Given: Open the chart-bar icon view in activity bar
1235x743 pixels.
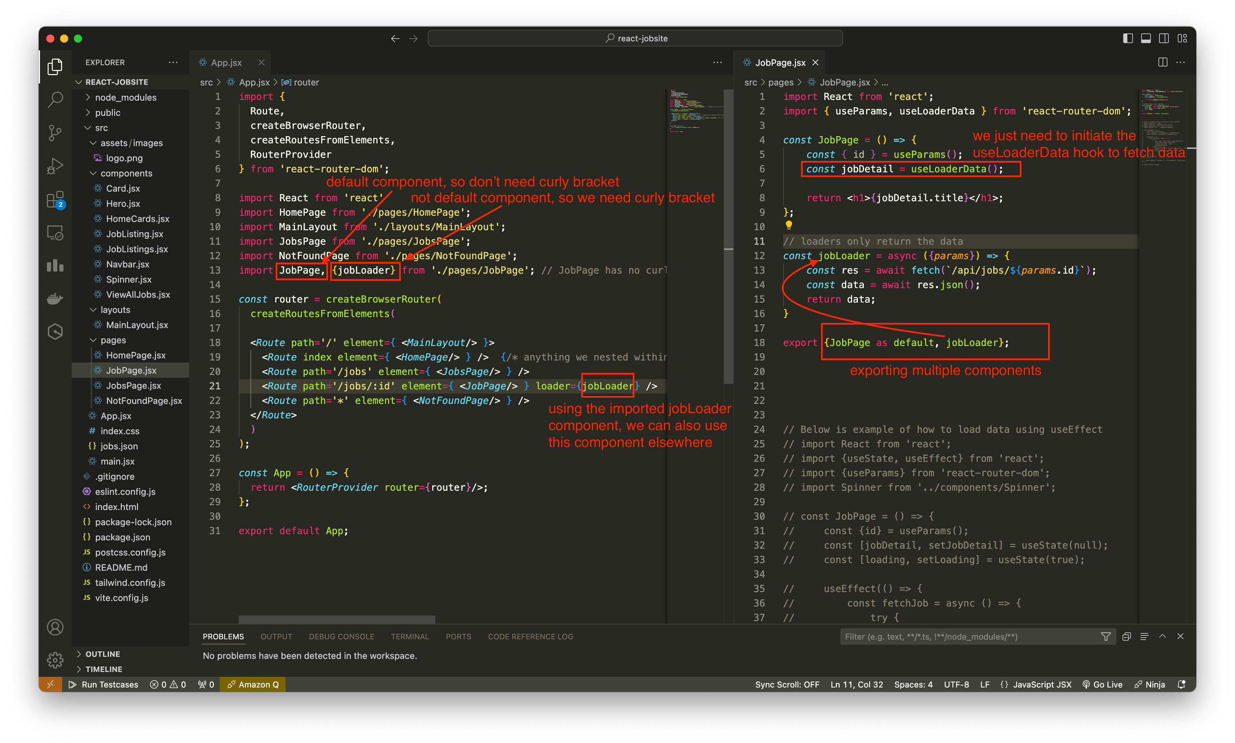Looking at the screenshot, I should click(55, 265).
